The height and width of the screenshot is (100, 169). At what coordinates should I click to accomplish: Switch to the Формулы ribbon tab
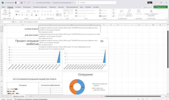53,7
